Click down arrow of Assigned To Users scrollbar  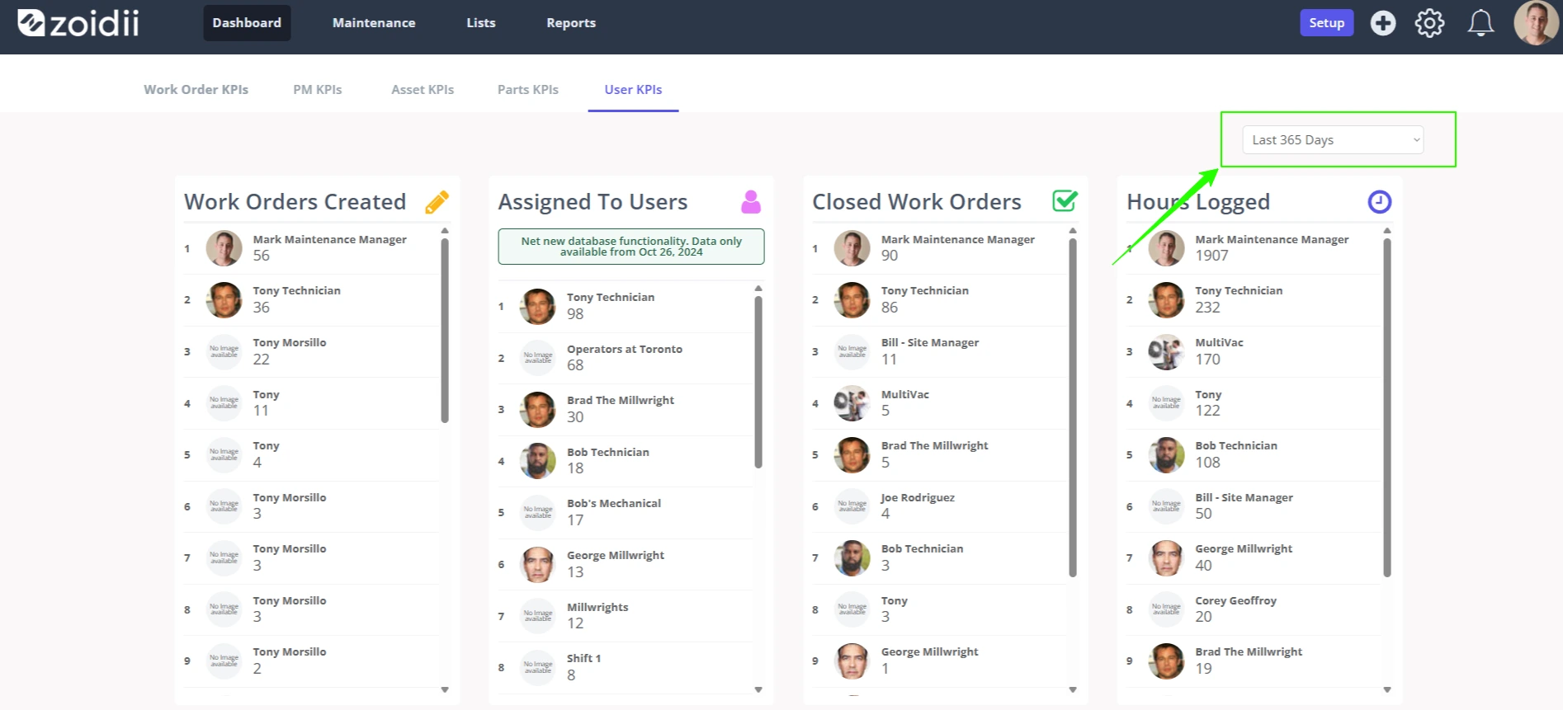point(758,689)
